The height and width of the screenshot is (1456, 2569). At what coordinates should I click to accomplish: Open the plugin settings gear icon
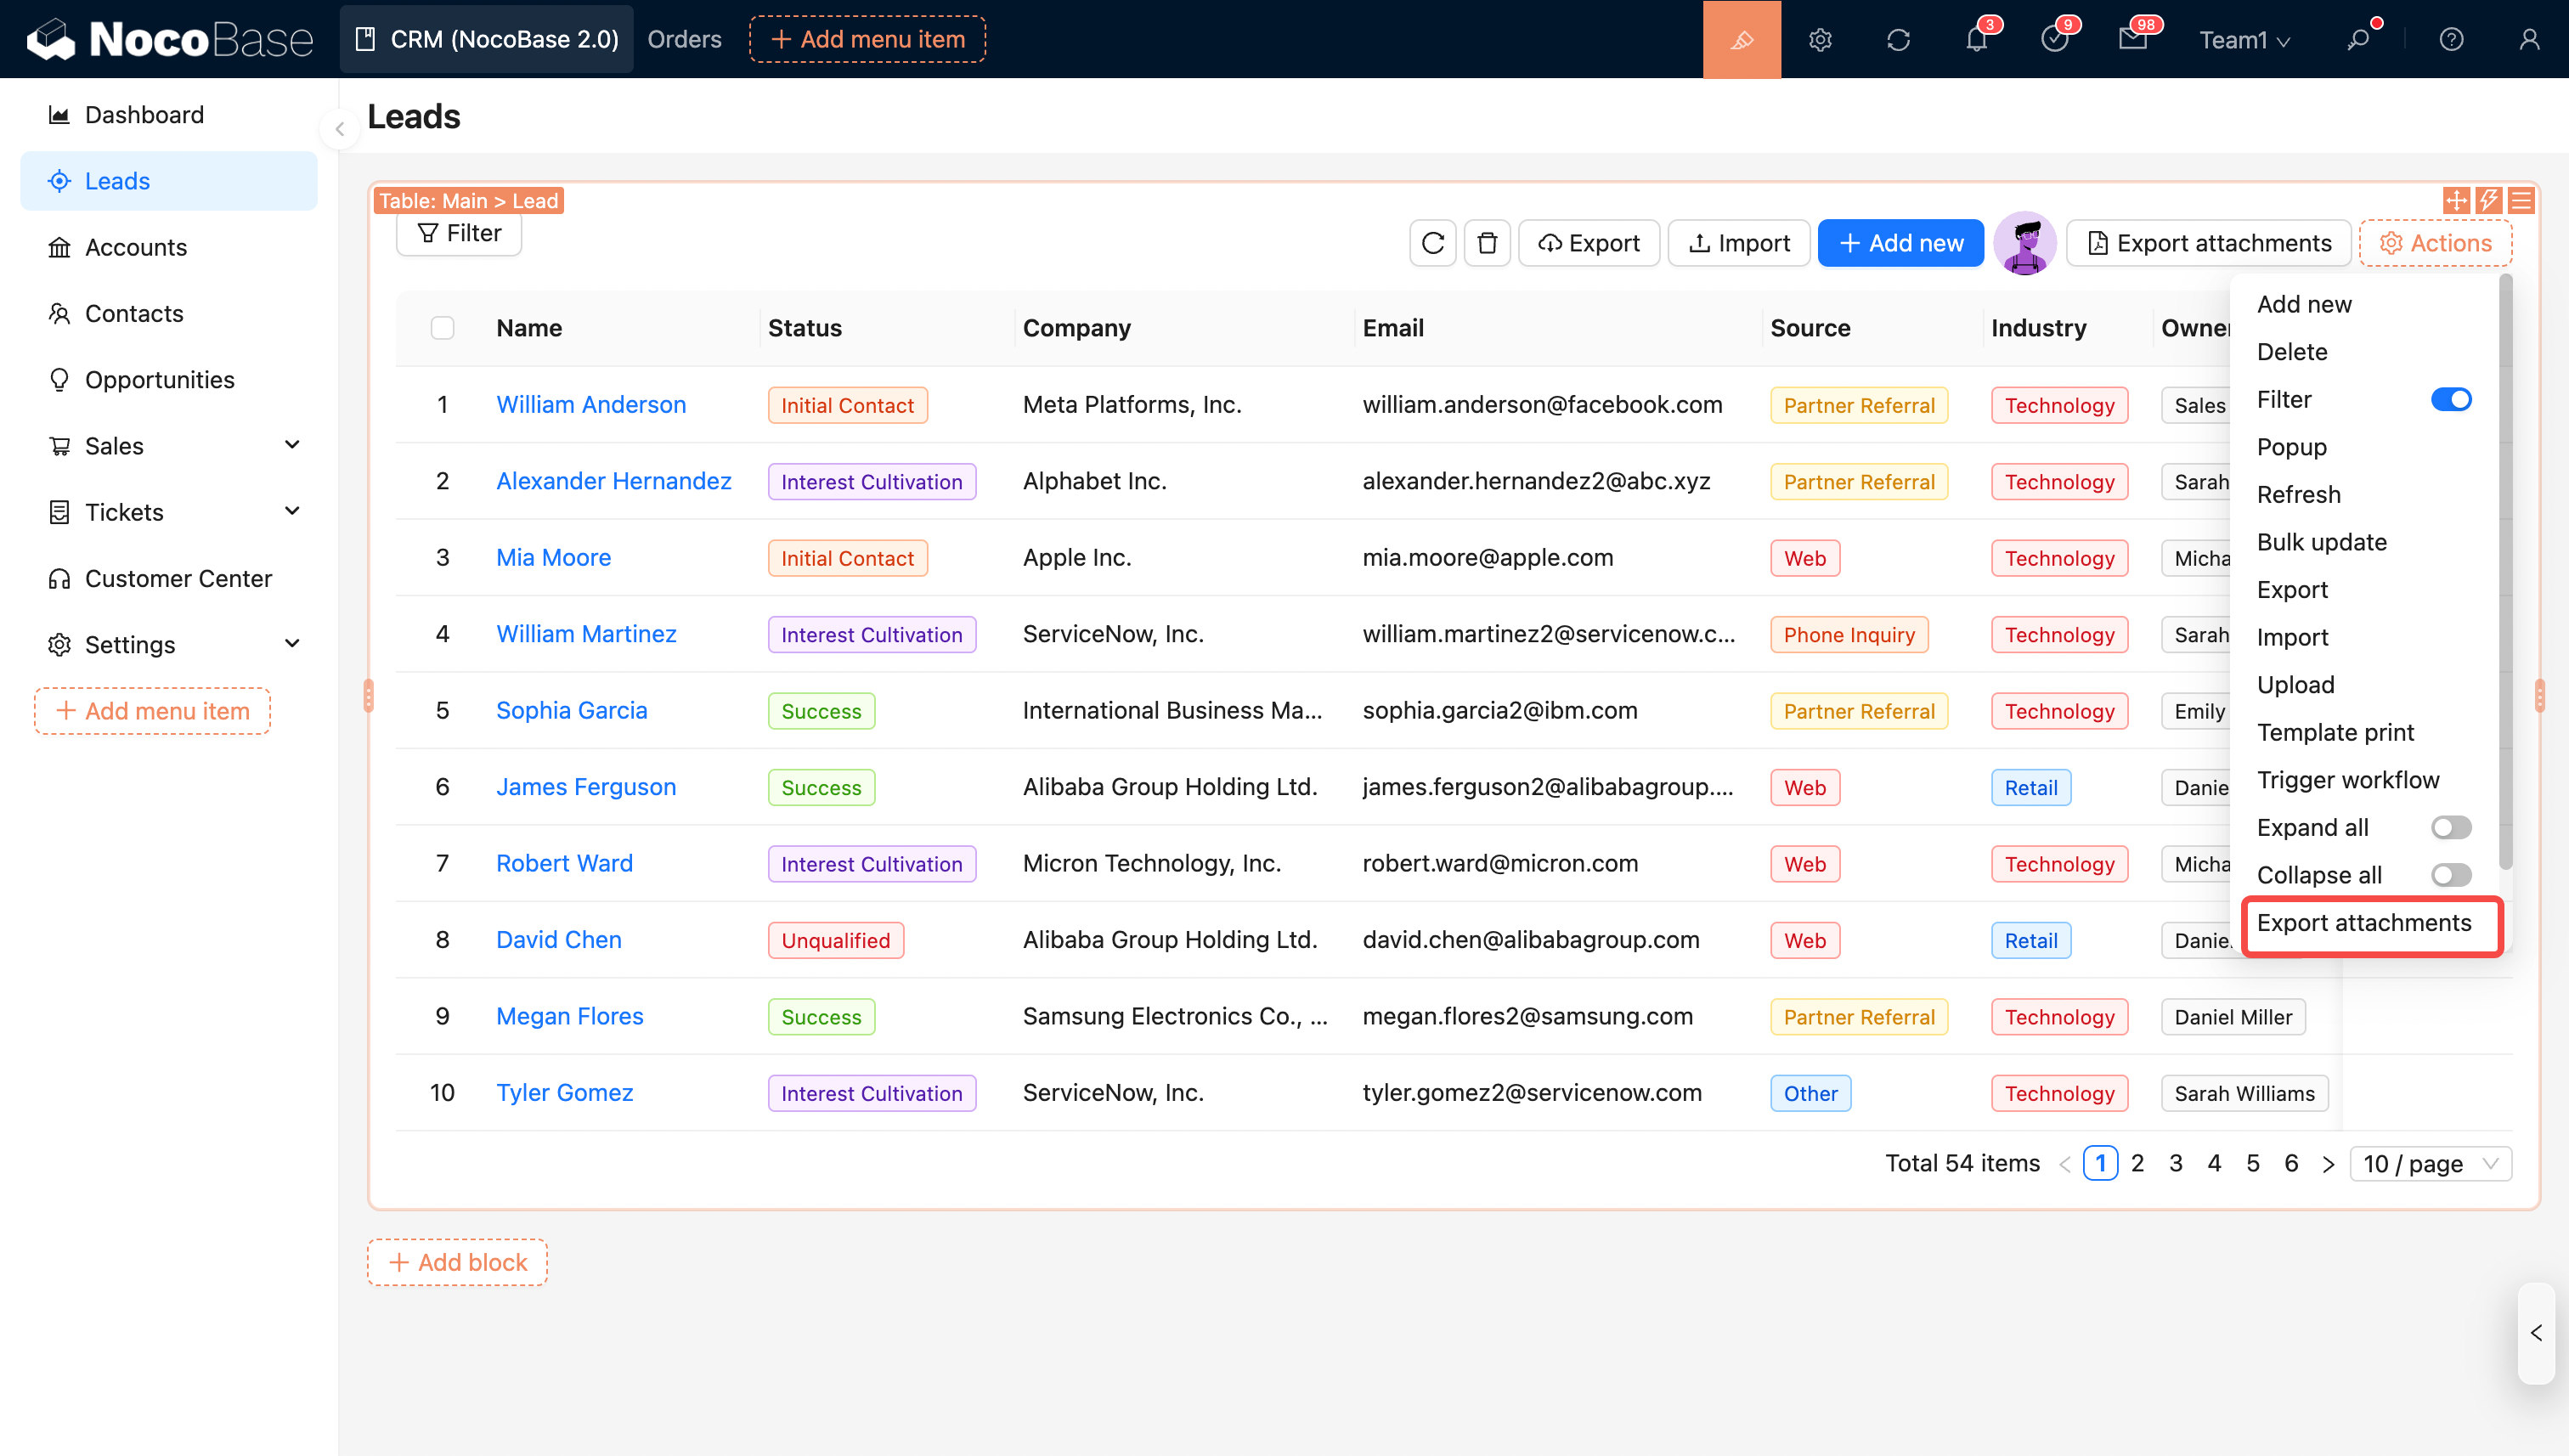[1820, 39]
